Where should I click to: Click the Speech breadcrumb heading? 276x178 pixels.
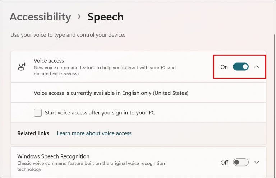tap(106, 17)
